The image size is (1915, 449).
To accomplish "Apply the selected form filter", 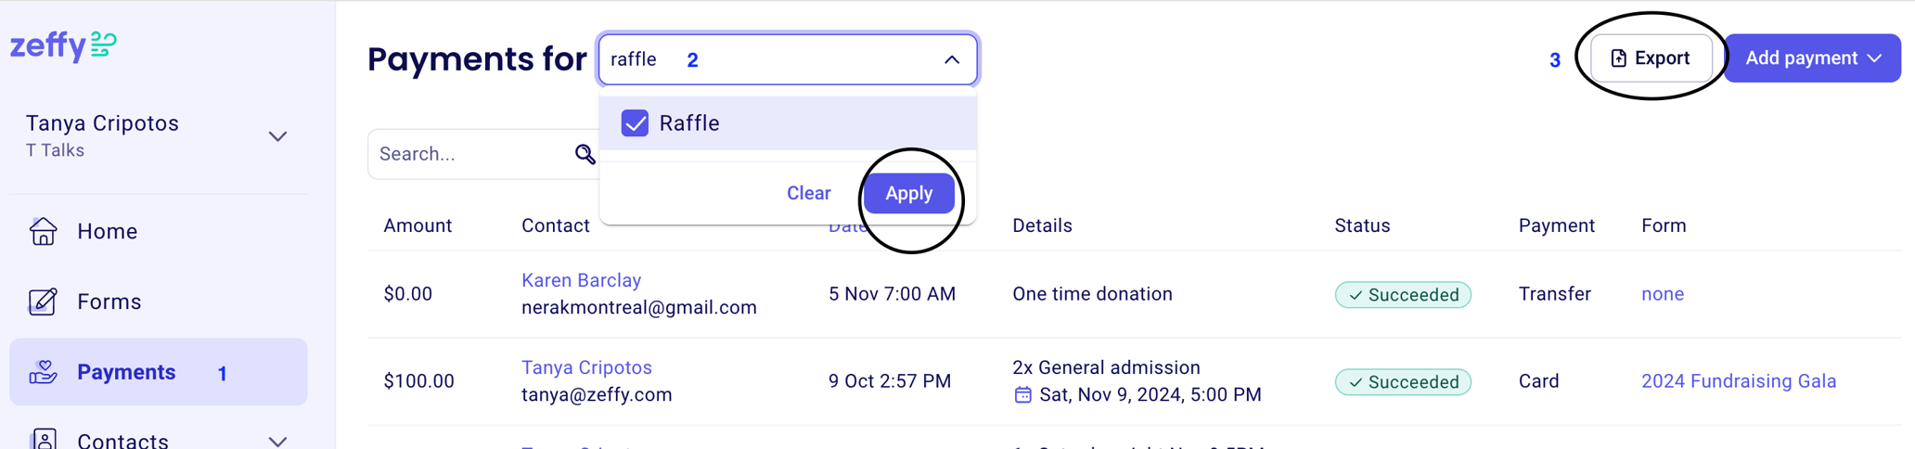I will (908, 193).
